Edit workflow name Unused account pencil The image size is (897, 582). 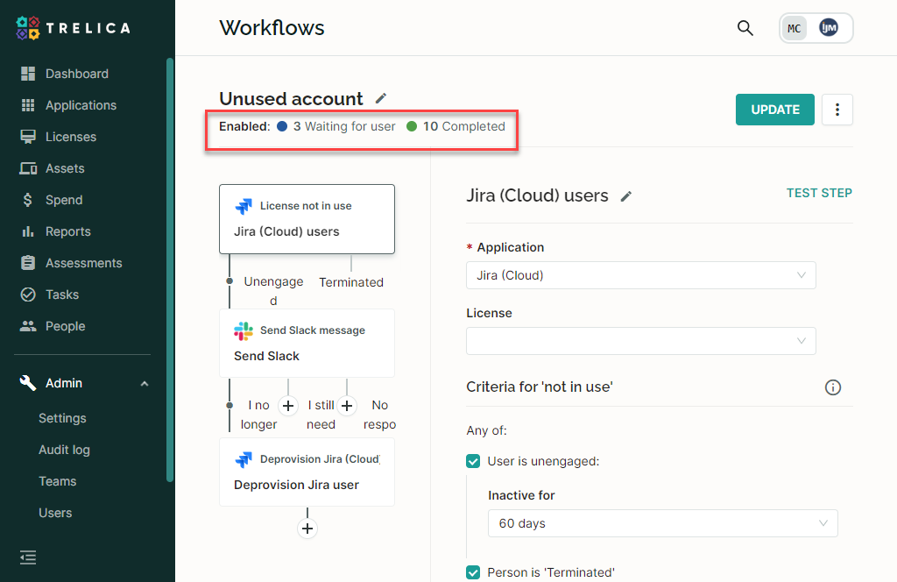pyautogui.click(x=380, y=98)
